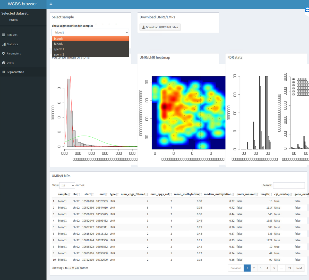Click the Statistics bar chart icon
This screenshot has height=280, width=309.
tap(4, 44)
